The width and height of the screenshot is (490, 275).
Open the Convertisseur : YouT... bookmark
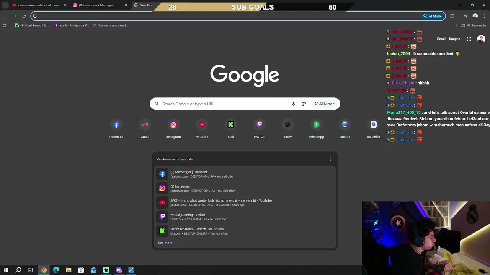[111, 26]
